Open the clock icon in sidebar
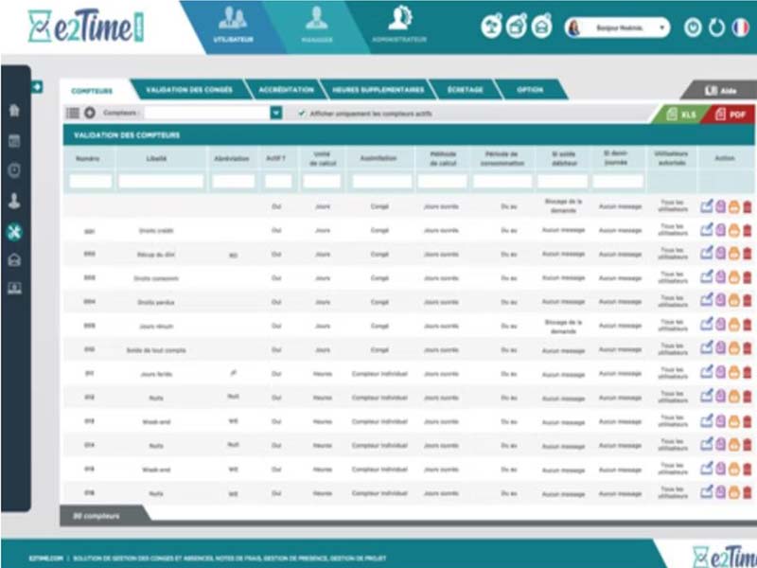Image resolution: width=757 pixels, height=568 pixels. (x=14, y=170)
